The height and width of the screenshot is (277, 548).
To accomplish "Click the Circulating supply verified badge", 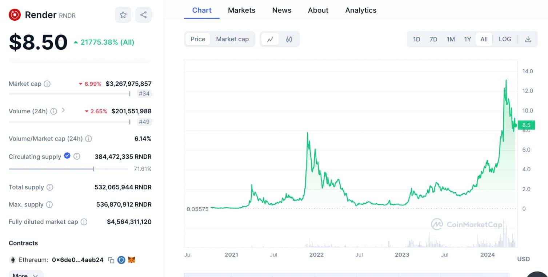I will (67, 156).
